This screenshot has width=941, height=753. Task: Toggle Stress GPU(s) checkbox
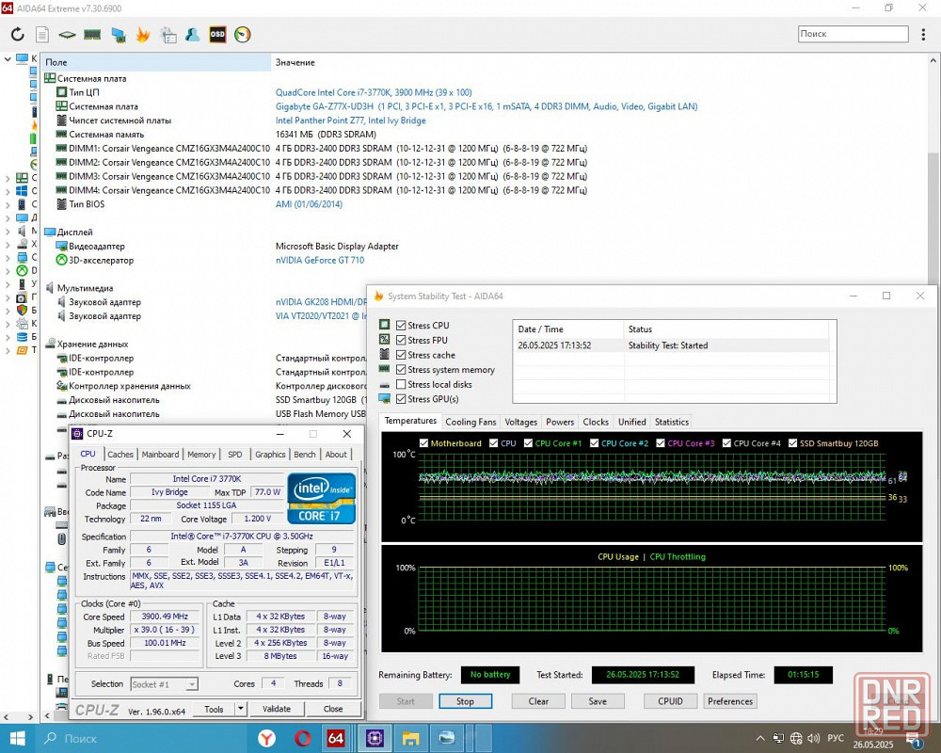(401, 399)
